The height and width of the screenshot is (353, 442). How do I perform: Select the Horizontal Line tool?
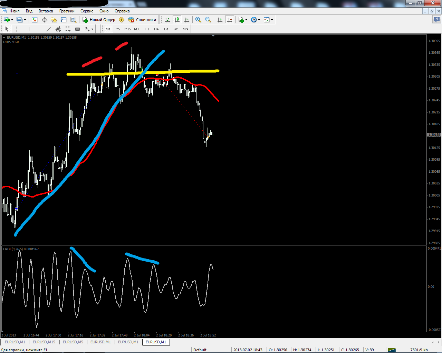tap(39, 29)
